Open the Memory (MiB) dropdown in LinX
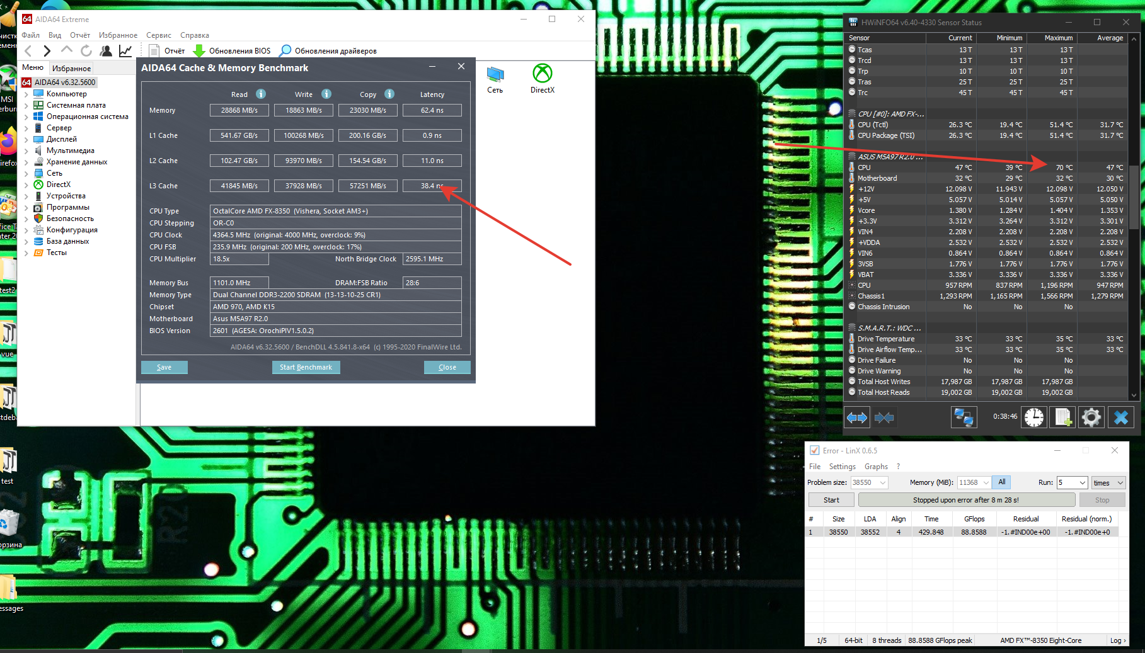The image size is (1145, 653). coord(986,482)
